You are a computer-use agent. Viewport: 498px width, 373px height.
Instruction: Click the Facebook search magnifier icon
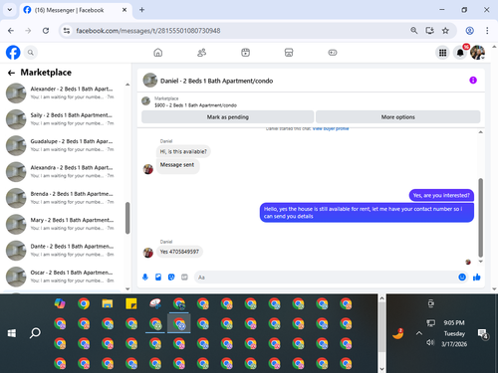[31, 53]
